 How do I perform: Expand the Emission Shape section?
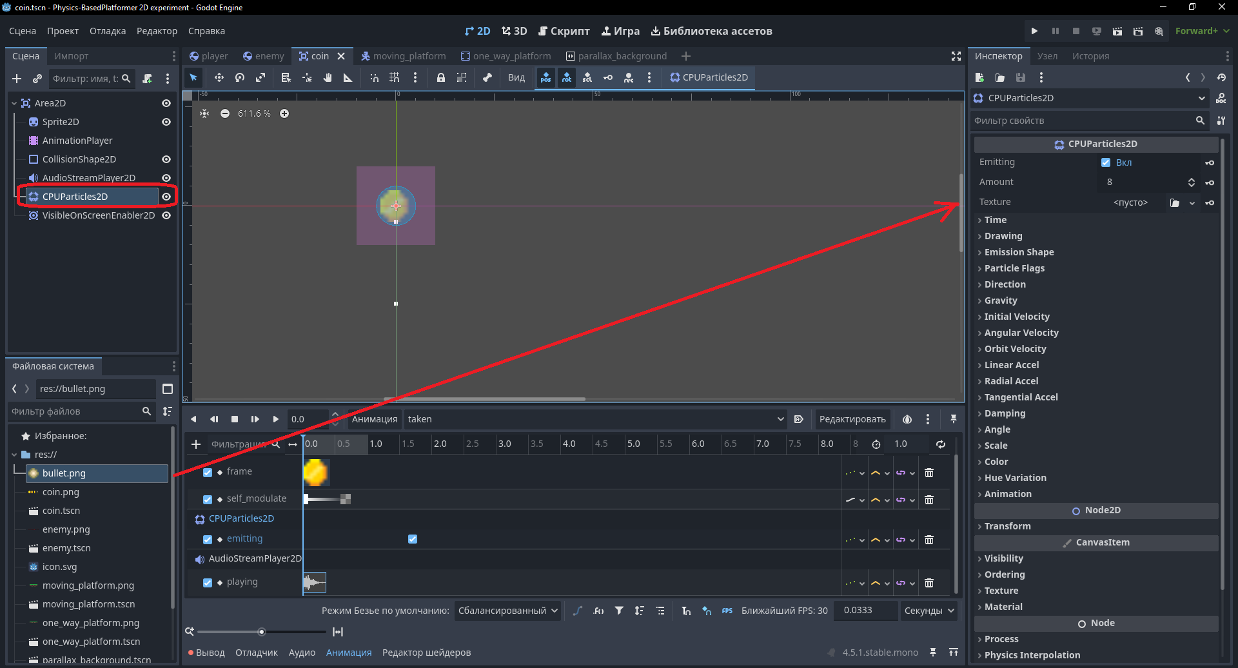1019,252
